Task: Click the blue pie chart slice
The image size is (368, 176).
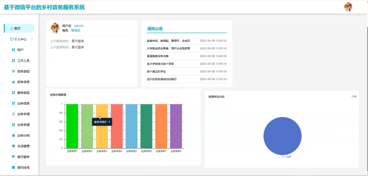Action: [x=282, y=136]
